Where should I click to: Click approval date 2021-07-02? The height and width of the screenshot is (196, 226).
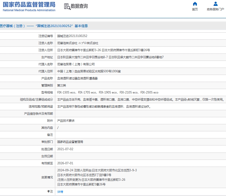[65, 149]
